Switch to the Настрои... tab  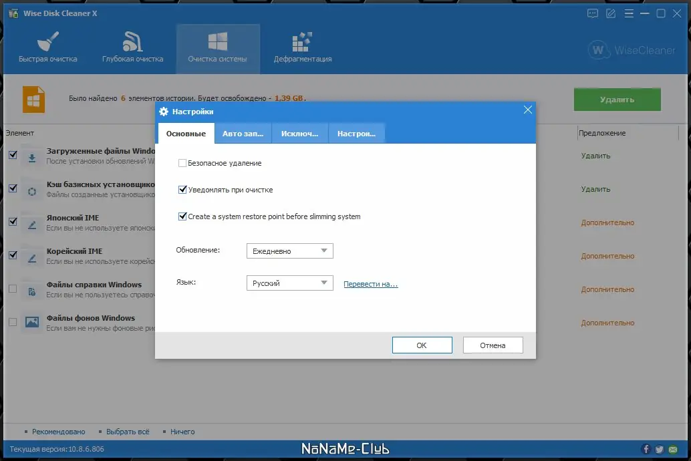click(x=356, y=134)
